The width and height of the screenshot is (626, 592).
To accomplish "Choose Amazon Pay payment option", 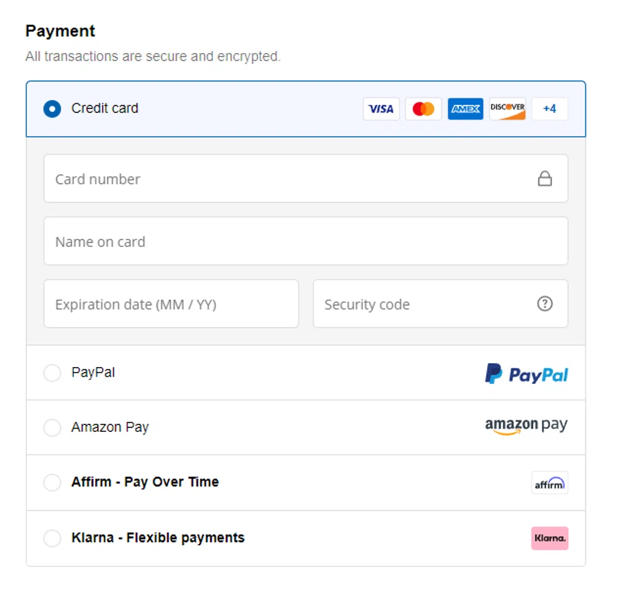I will point(53,428).
